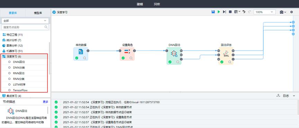
Task: Click log line 样例数据节点运行结束
Action: point(97,112)
